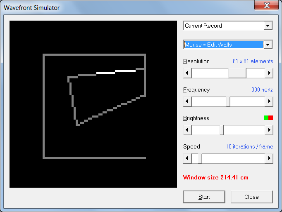
Task: Click the Frequency label
Action: click(x=196, y=90)
